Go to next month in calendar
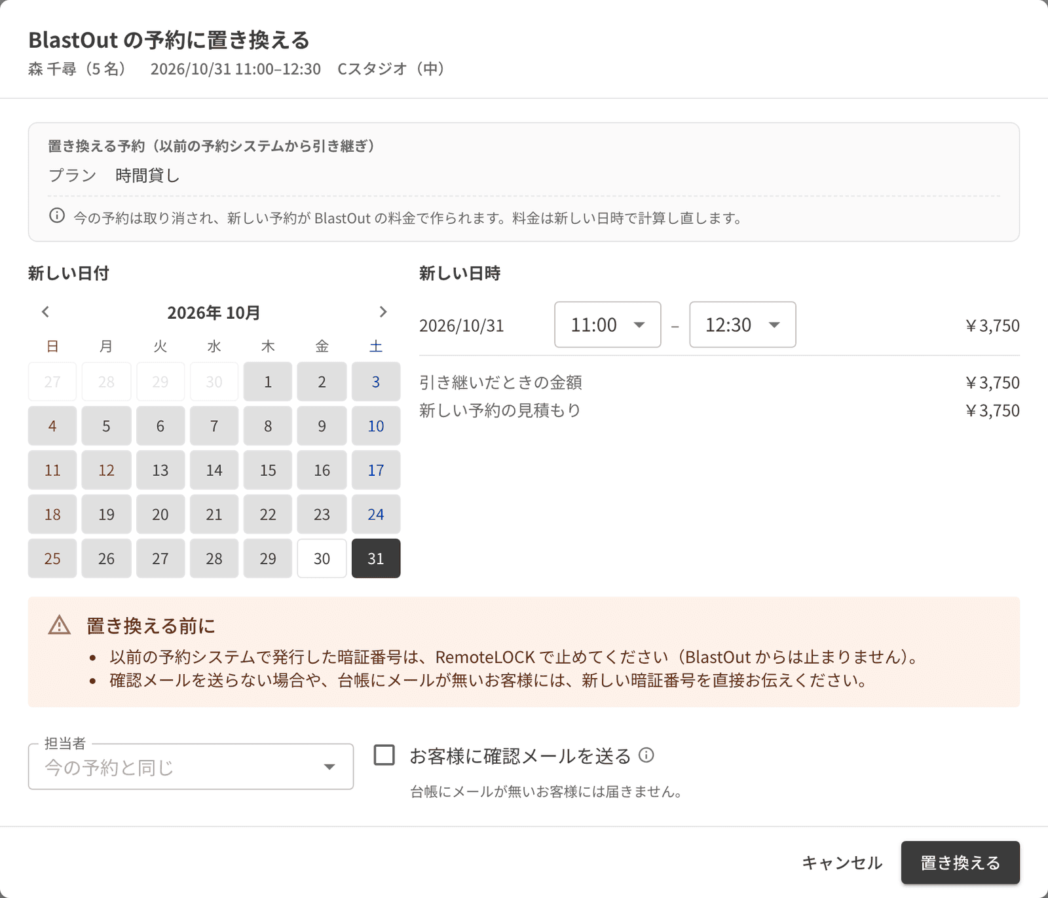The image size is (1048, 898). (383, 312)
